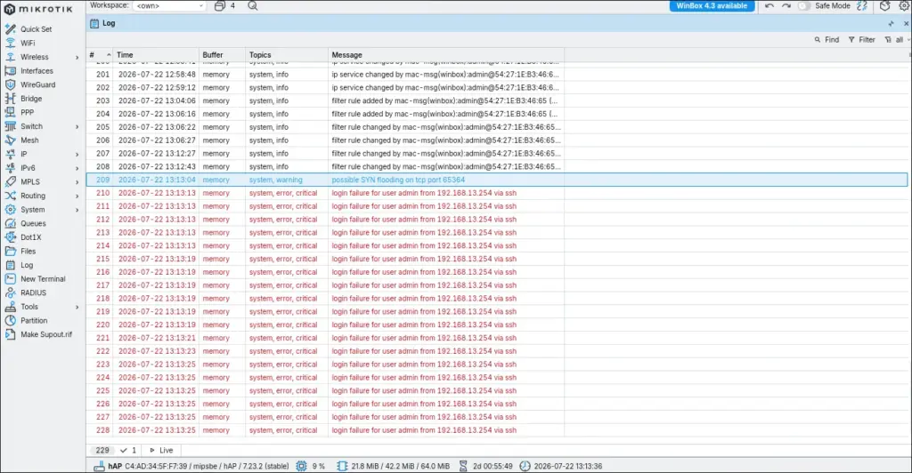Open the 'all' topics dropdown

pyautogui.click(x=898, y=40)
